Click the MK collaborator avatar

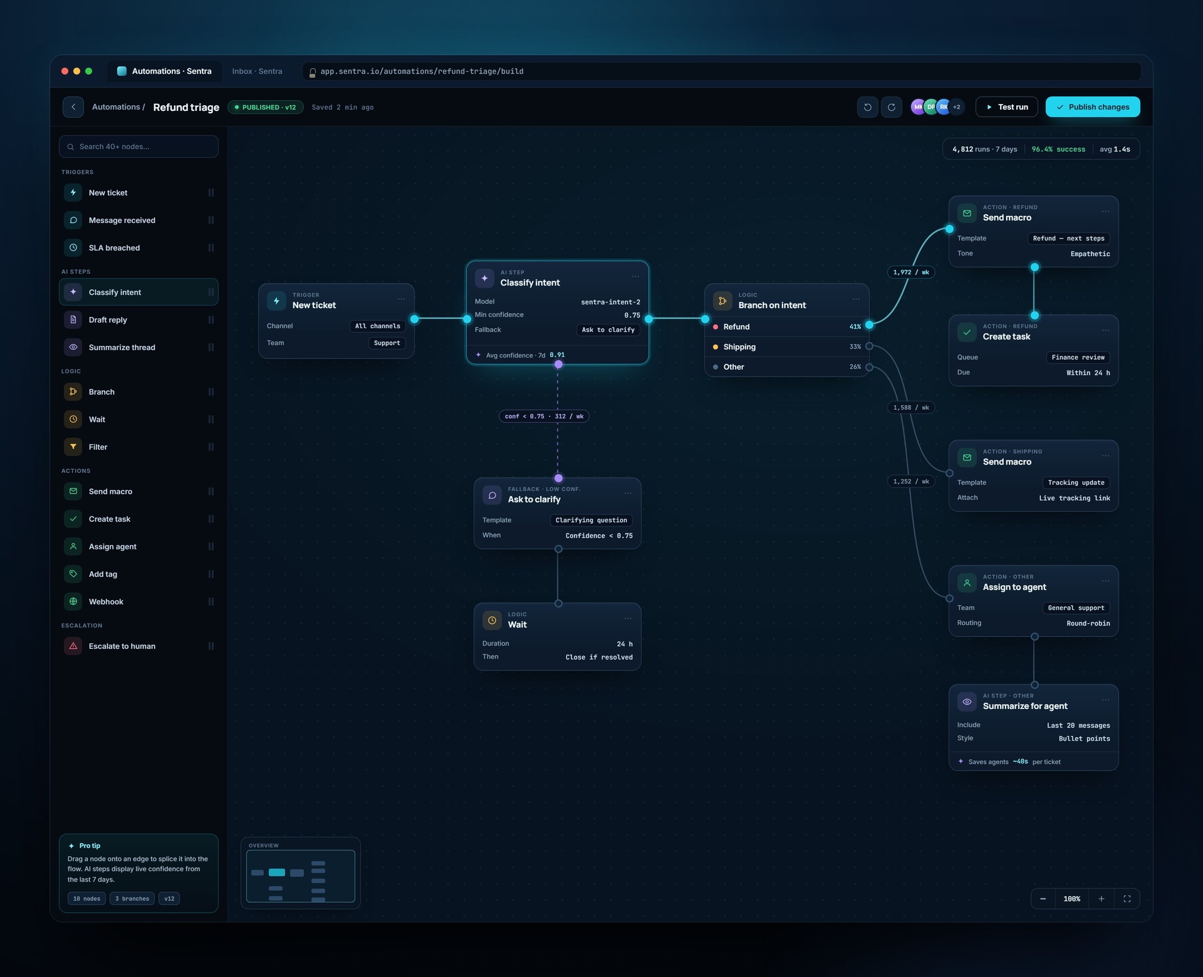pos(918,107)
